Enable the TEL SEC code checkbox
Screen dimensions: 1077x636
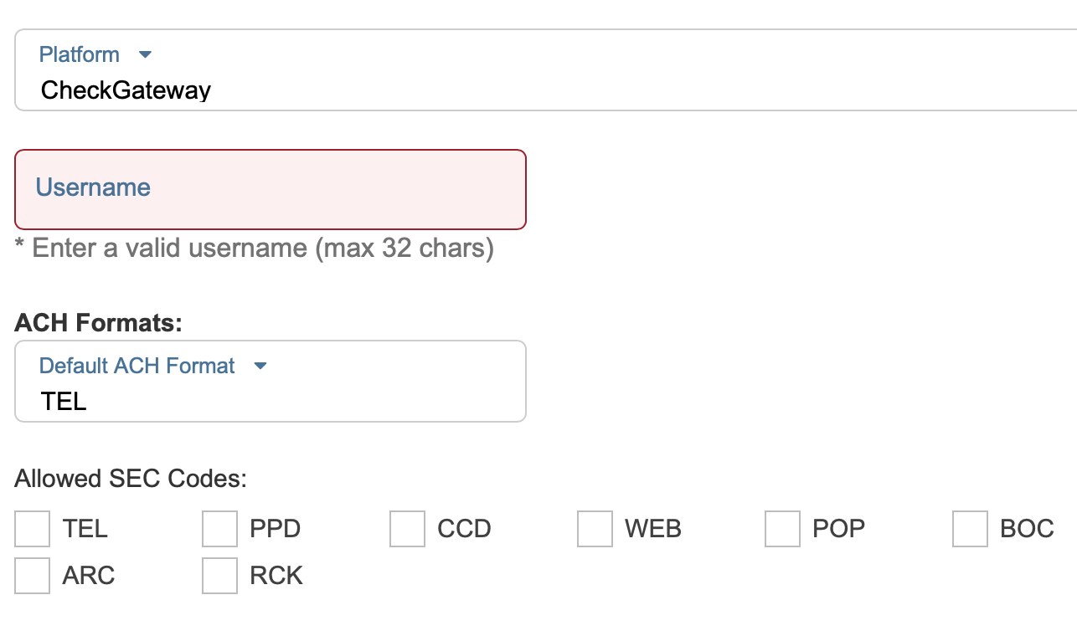point(33,529)
